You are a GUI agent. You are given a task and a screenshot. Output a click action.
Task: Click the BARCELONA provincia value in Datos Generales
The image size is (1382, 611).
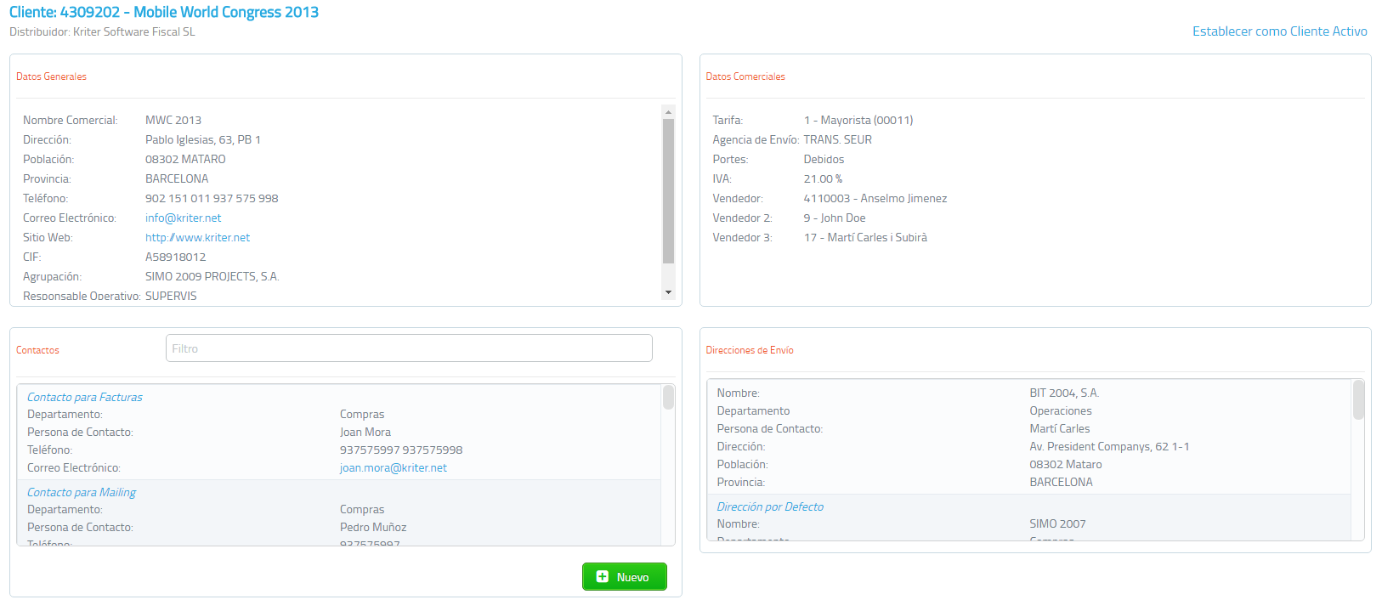coord(177,179)
